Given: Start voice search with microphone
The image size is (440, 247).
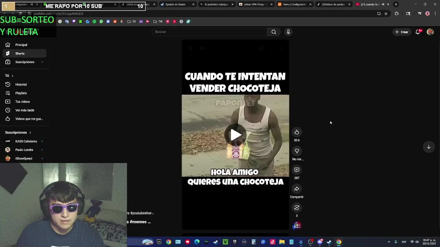Looking at the screenshot, I should (288, 32).
